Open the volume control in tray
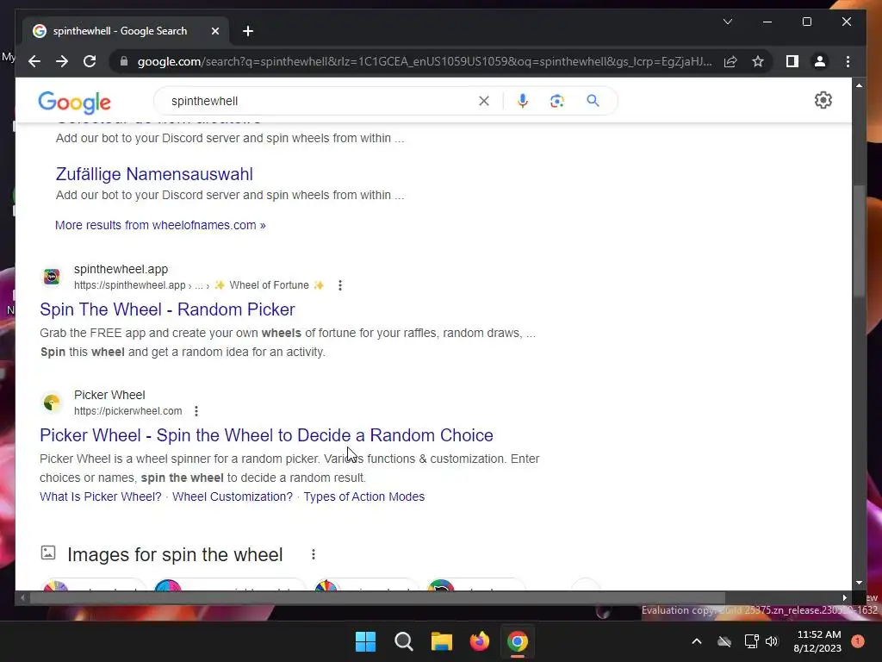Image resolution: width=882 pixels, height=662 pixels. pyautogui.click(x=772, y=641)
